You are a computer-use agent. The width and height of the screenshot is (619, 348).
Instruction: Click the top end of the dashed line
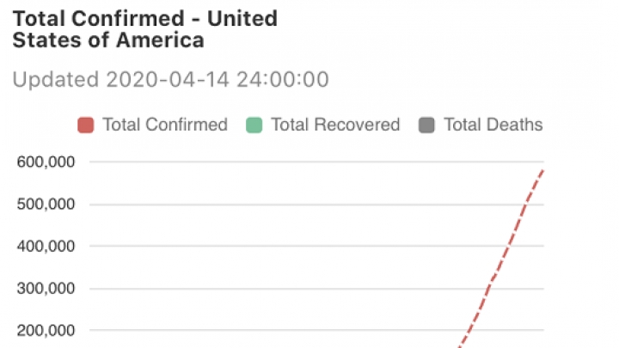click(x=542, y=169)
